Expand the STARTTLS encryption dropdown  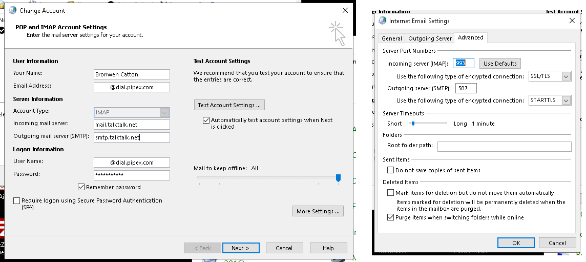coord(566,100)
